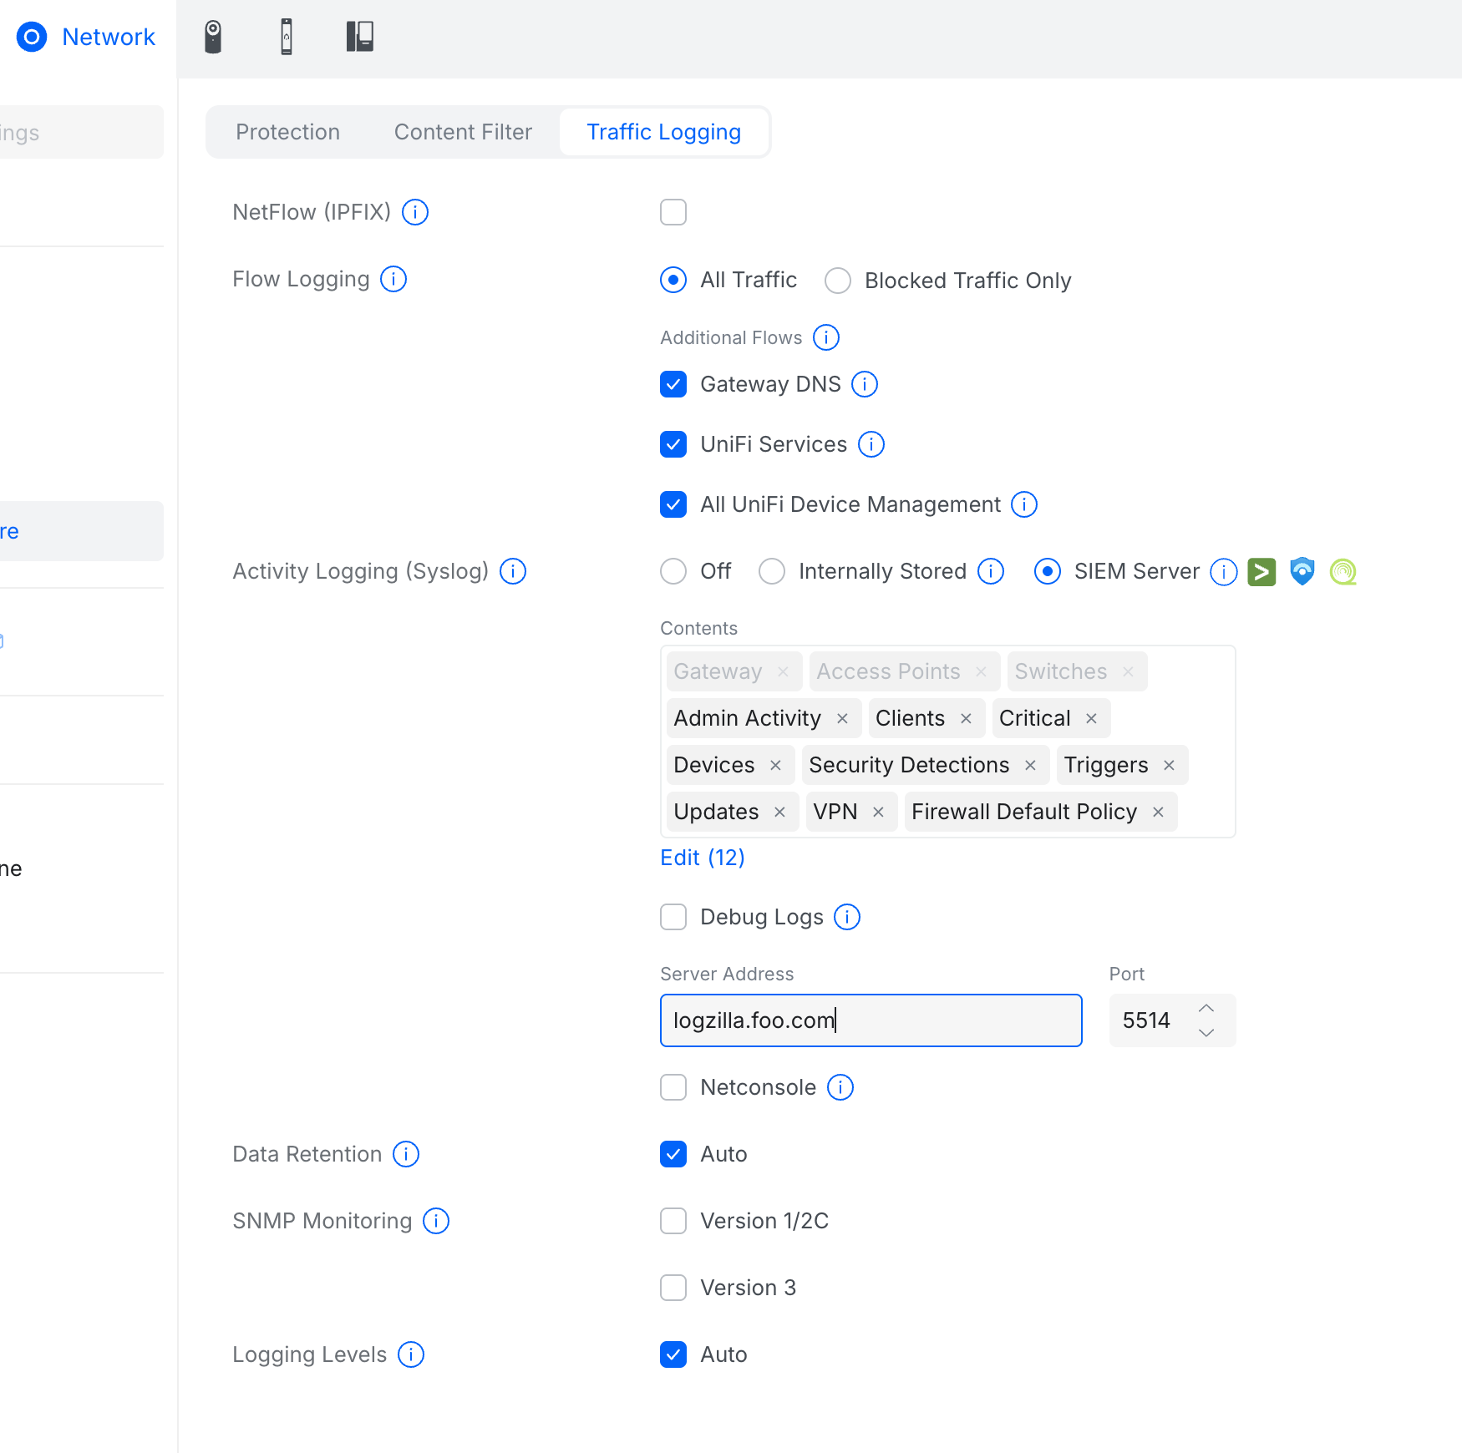
Task: Open the NetFlow (IPFIX) info tooltip
Action: point(414,212)
